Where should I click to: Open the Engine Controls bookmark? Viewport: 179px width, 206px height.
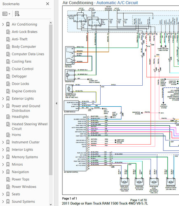click(x=24, y=91)
